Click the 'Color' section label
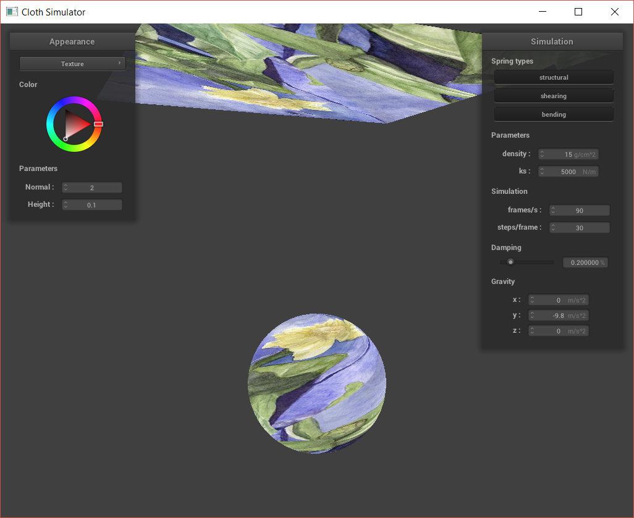634x518 pixels. pos(28,85)
